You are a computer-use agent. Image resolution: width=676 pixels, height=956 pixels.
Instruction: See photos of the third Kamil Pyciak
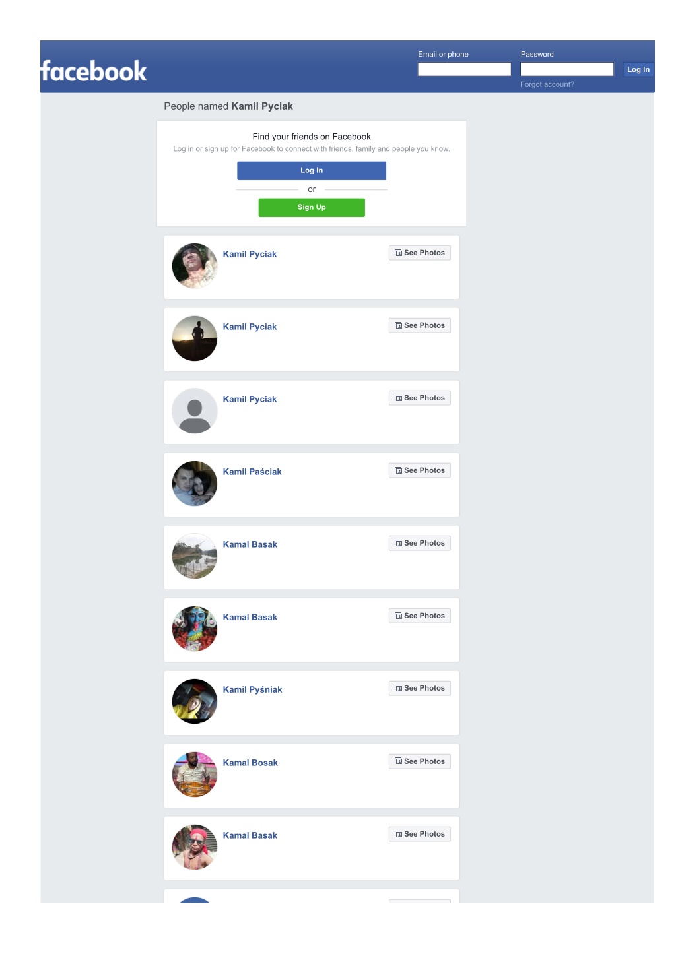click(420, 398)
